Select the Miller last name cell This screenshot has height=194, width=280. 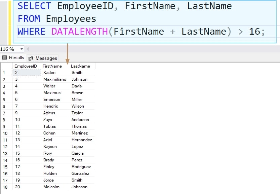point(82,100)
